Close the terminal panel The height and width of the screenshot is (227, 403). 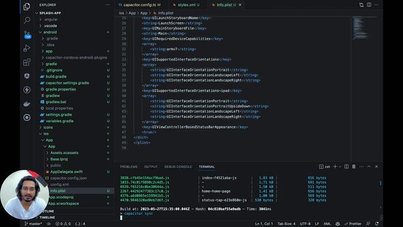377,166
